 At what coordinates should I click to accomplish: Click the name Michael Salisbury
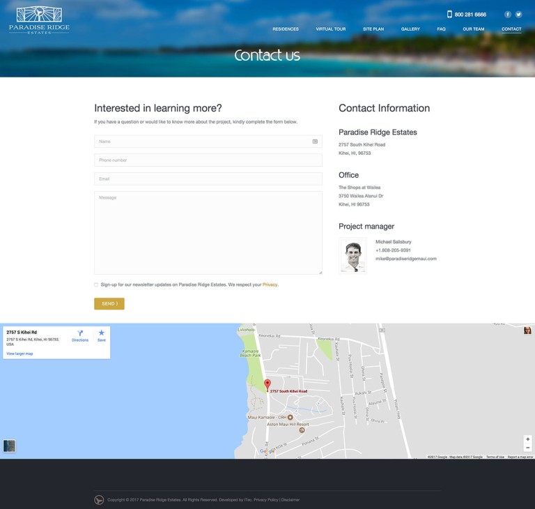[x=394, y=241]
